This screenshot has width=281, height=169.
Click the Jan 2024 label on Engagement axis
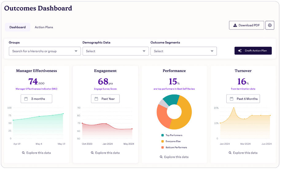click(107, 144)
